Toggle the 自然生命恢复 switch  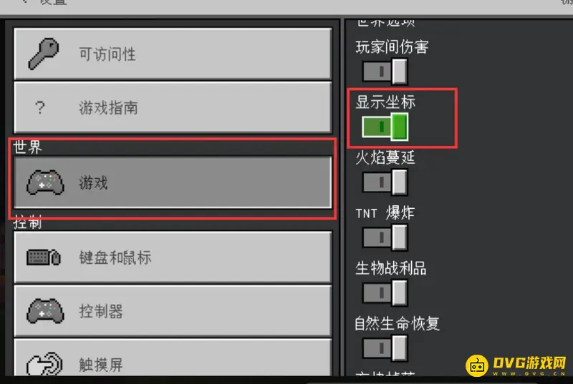click(x=385, y=348)
